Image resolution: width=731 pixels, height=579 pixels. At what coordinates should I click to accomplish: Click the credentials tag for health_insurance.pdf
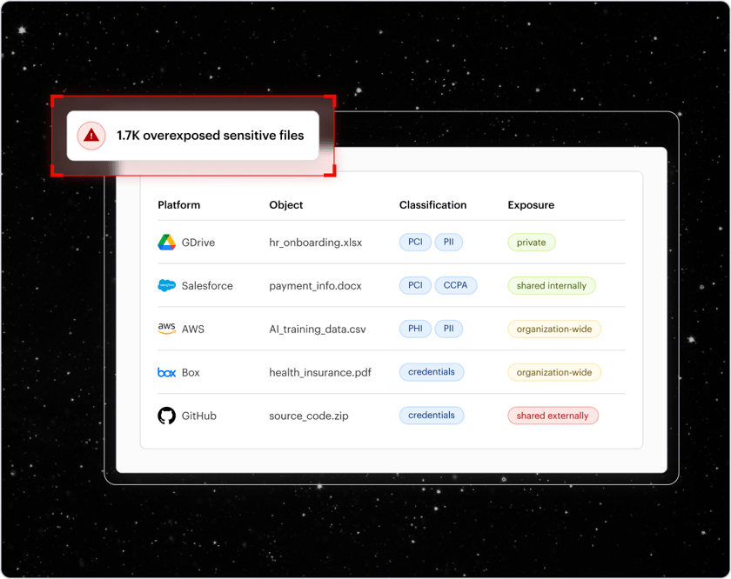[x=431, y=372]
